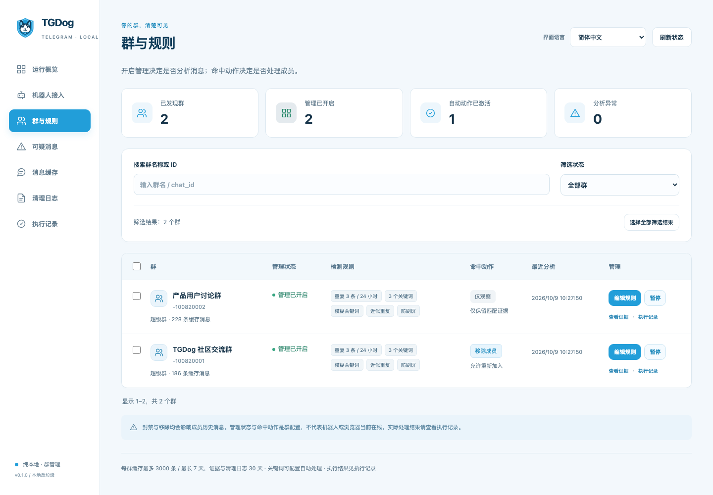Click the 已发现群 card people icon

(x=142, y=113)
